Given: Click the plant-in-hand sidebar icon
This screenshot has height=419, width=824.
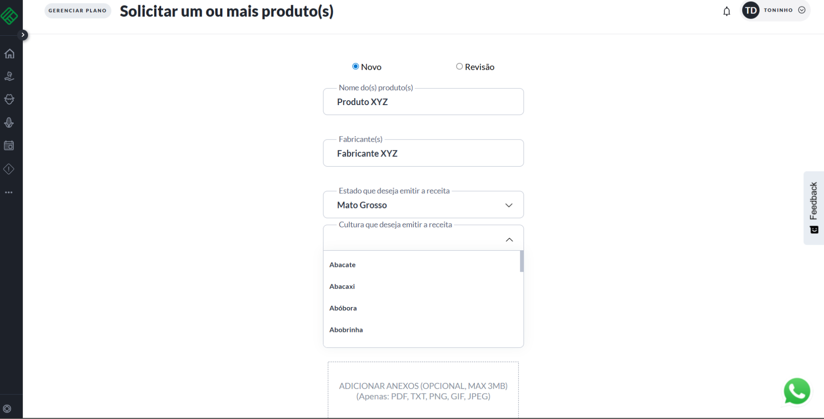Looking at the screenshot, I should pos(9,77).
